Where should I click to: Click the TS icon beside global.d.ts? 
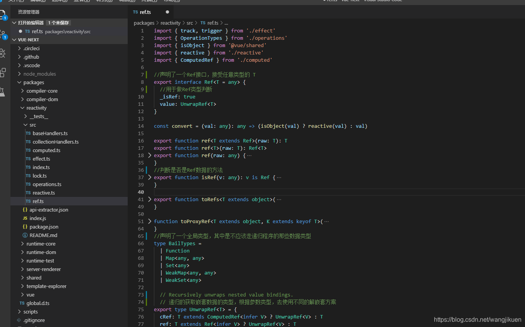[22, 303]
